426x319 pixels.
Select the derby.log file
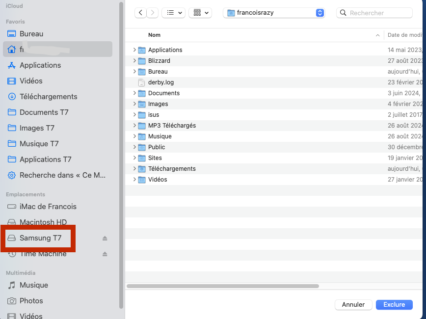161,82
